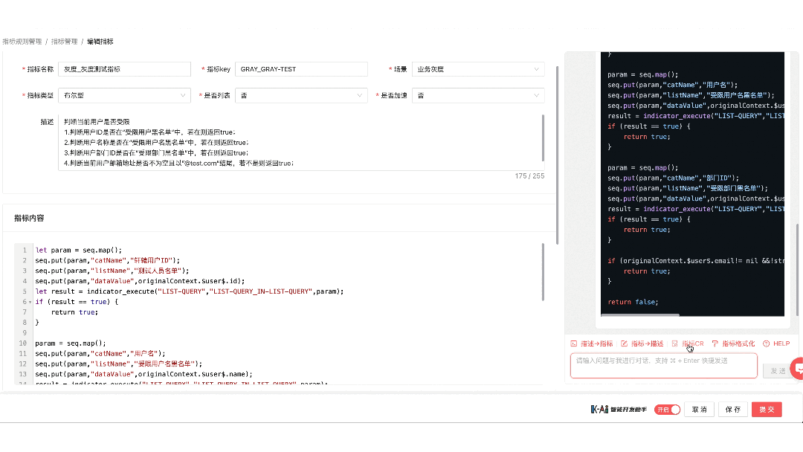Click the 指标CR review icon
The image size is (803, 452).
pos(675,343)
